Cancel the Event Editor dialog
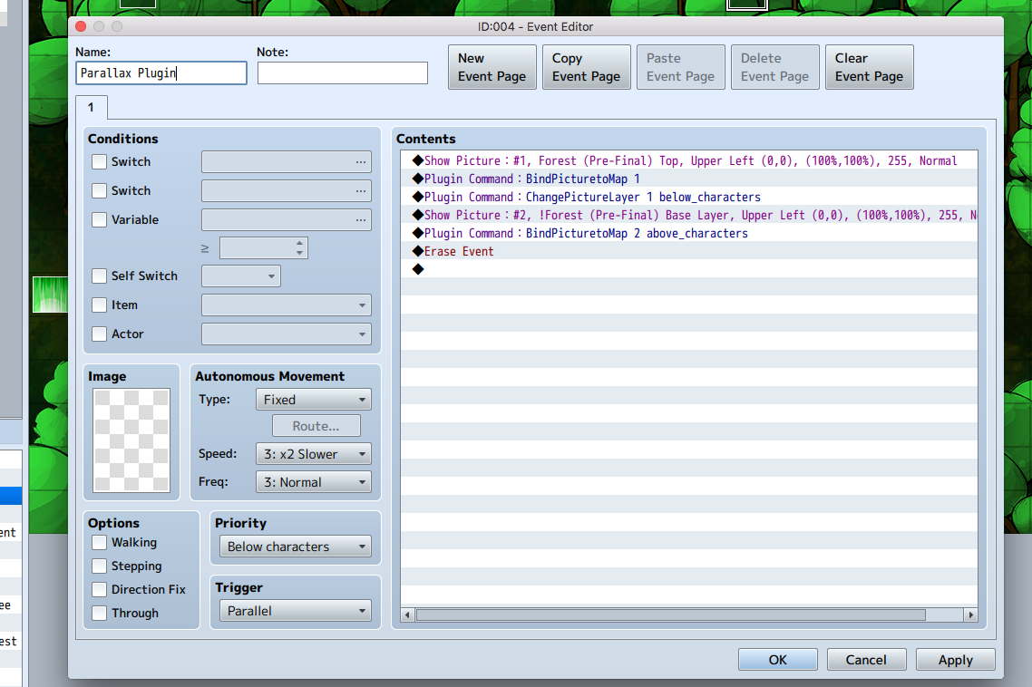This screenshot has width=1032, height=687. 866,660
